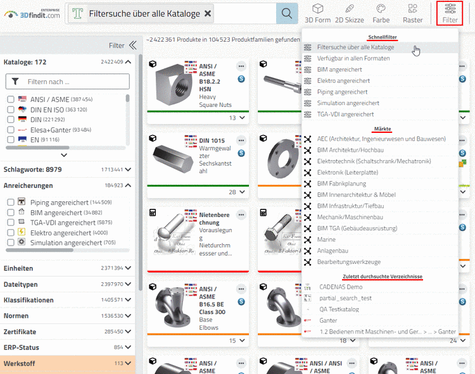
Task: Enable TGA-VDI angereichert checkbox in sidebar
Action: coord(11,222)
